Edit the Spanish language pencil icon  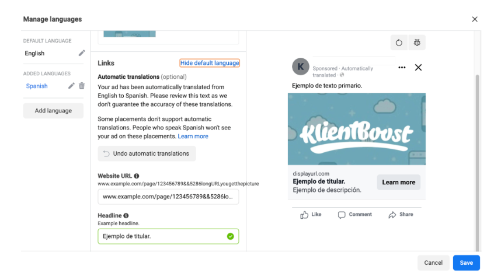click(71, 86)
